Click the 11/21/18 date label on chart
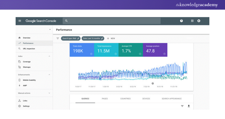This screenshot has height=119, width=225. pos(174,86)
